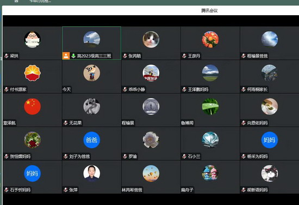Click the muted mic icon beside 胡新语妈妈
Screen dimensions: 299x205
coord(244,190)
